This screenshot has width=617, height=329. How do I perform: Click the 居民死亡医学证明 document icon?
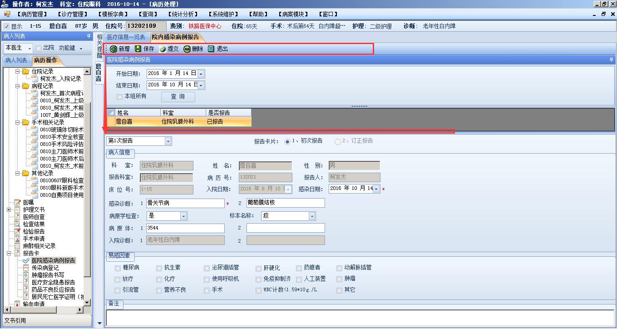26,297
